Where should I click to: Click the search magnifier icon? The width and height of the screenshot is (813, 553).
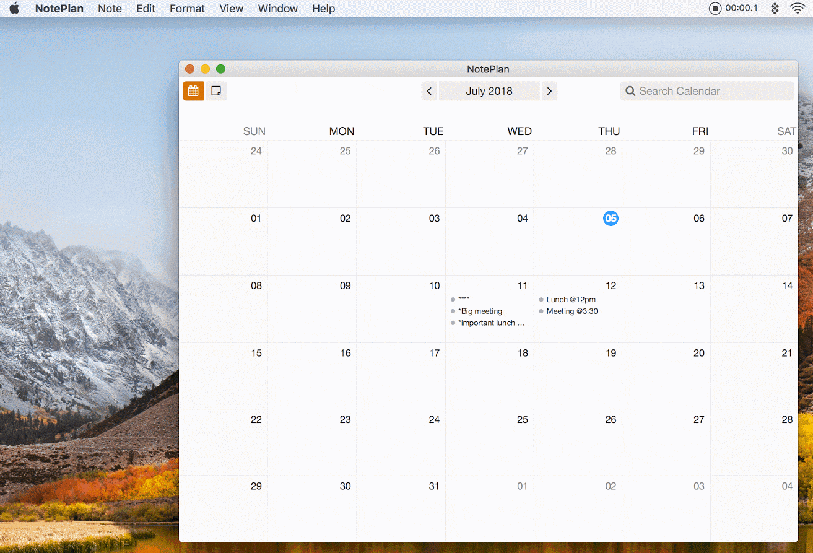[x=630, y=91]
